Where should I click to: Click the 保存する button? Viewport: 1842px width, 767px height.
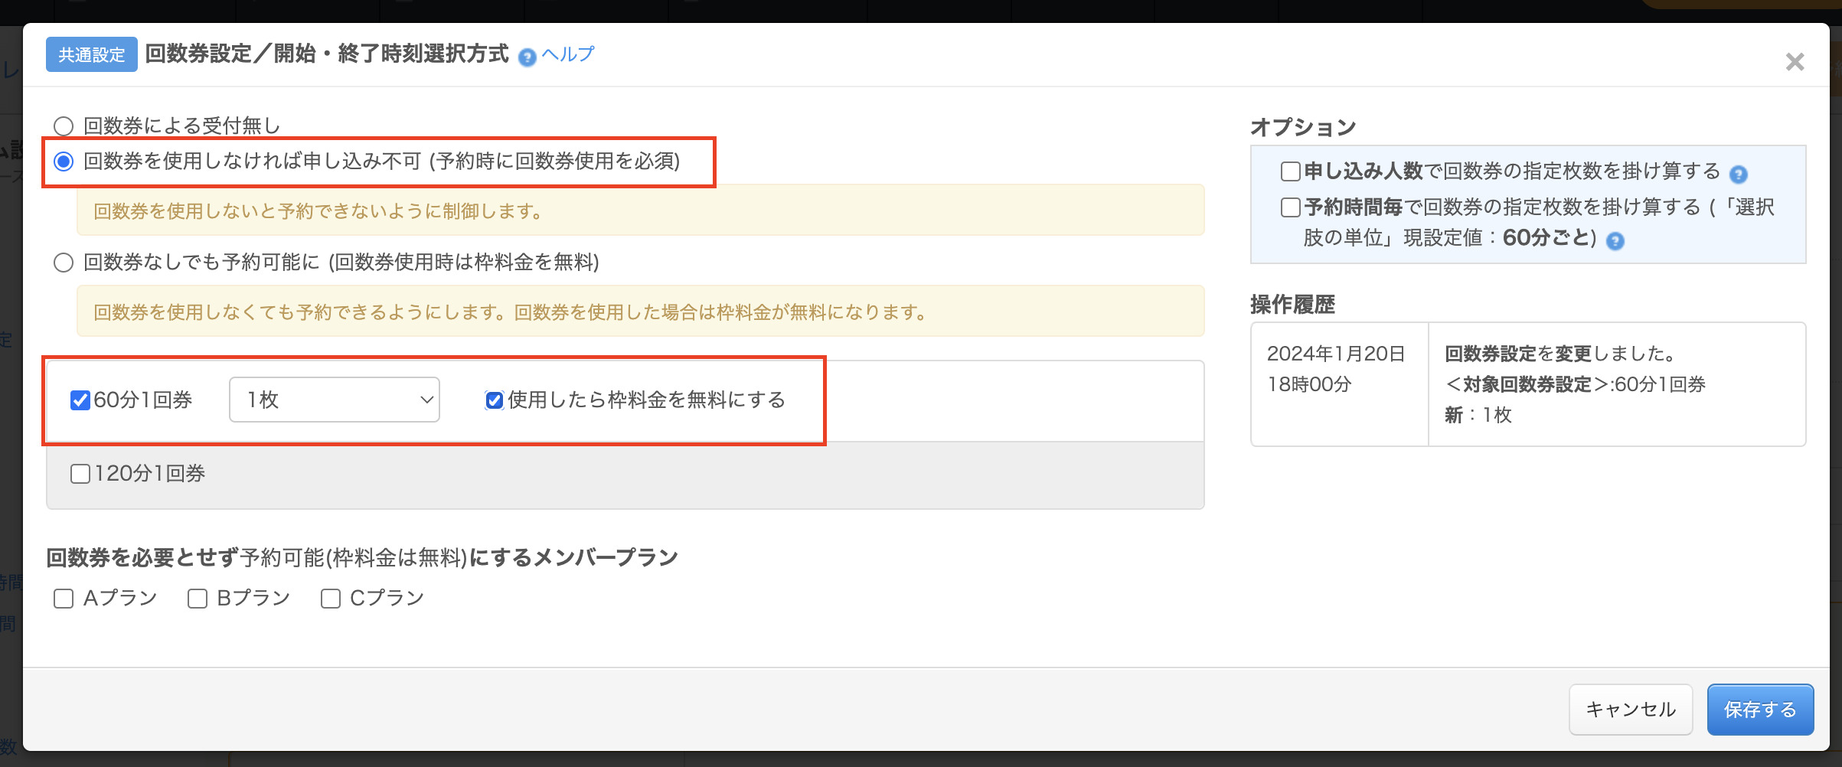pos(1760,710)
